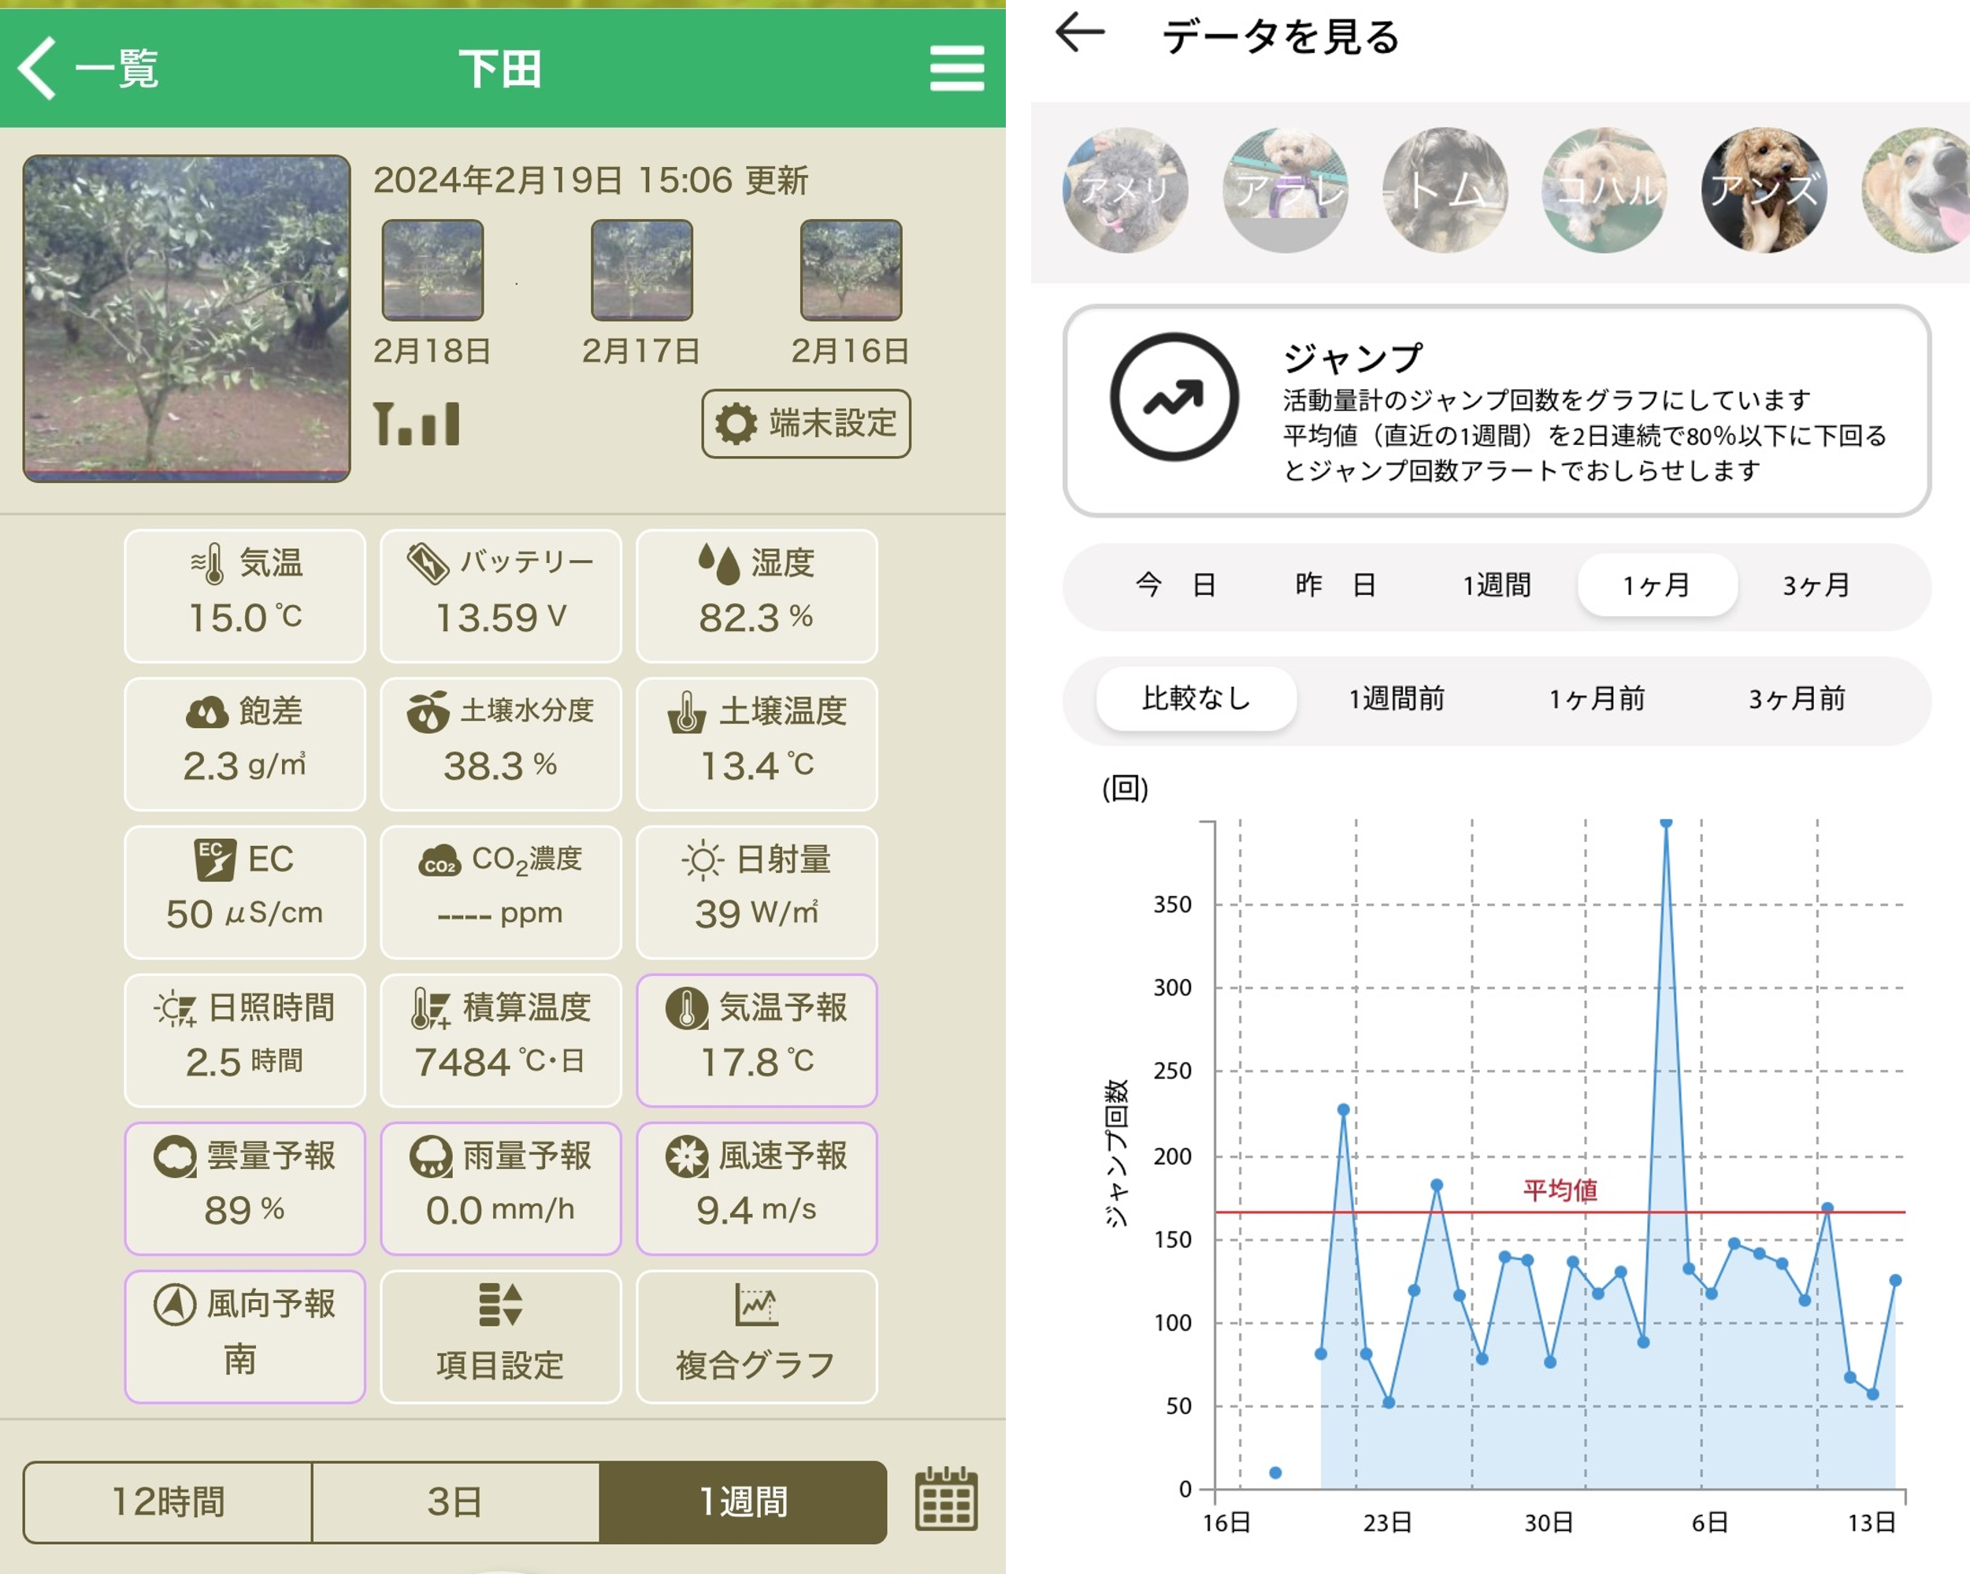Select the トム dog avatar

point(1445,189)
